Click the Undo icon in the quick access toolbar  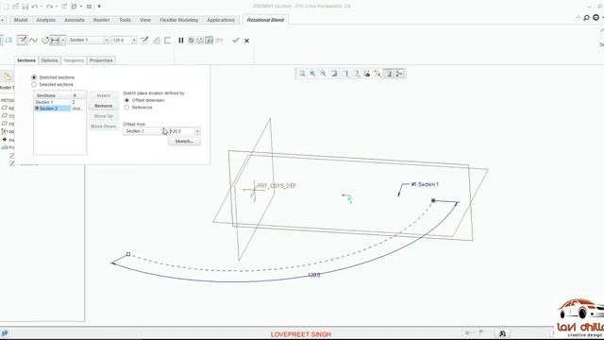34,7
